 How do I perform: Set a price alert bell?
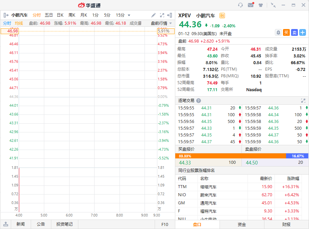pos(278,32)
